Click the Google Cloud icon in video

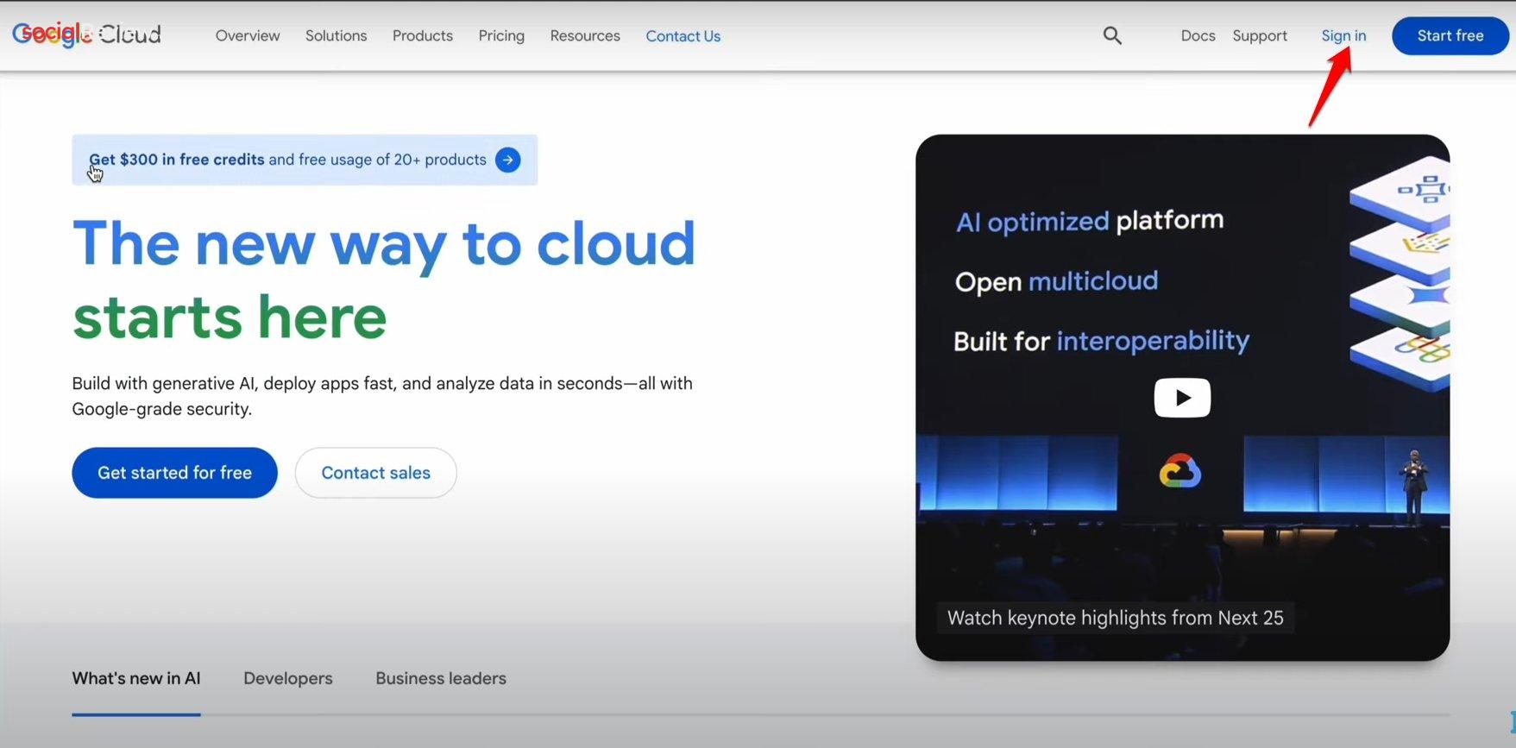click(1179, 472)
